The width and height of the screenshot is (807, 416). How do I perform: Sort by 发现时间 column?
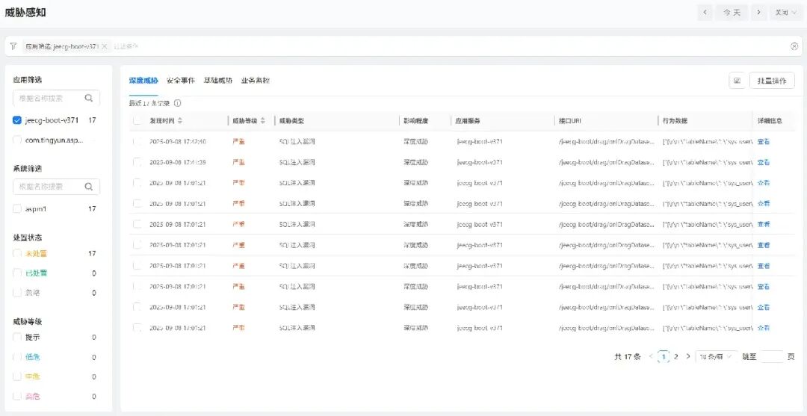click(179, 120)
